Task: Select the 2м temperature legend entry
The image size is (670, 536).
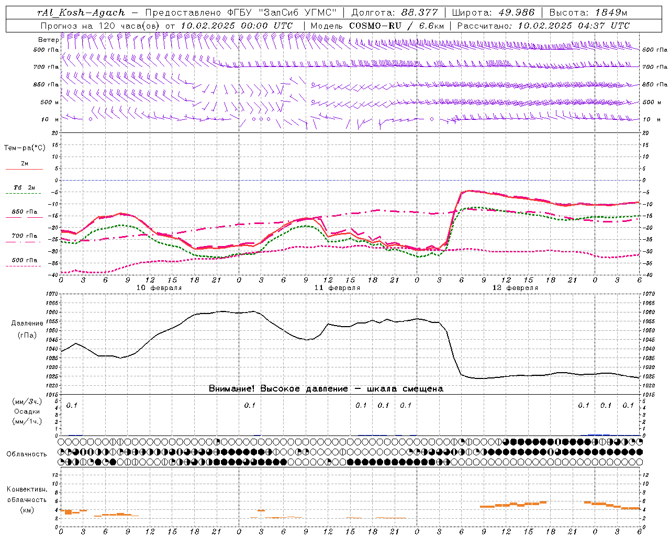Action: [25, 164]
